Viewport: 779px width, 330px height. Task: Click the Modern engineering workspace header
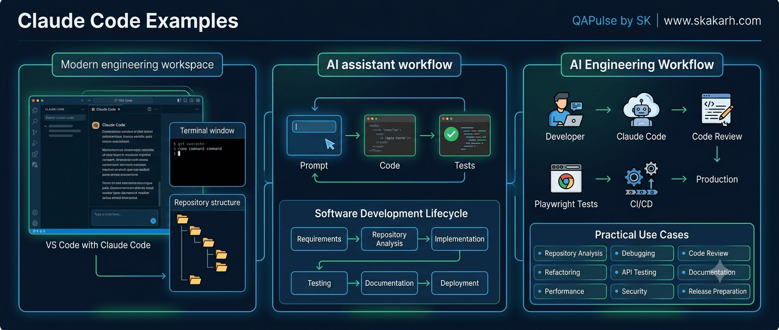[x=137, y=65]
